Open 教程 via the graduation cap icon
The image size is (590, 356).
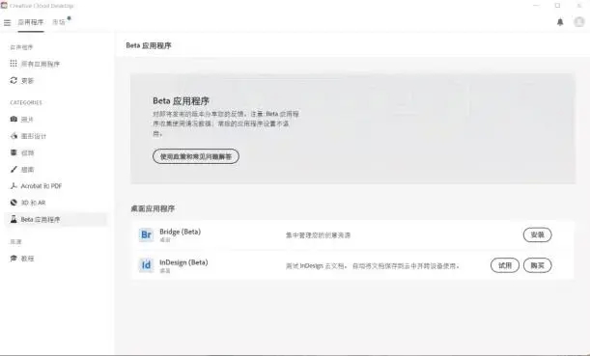(14, 259)
